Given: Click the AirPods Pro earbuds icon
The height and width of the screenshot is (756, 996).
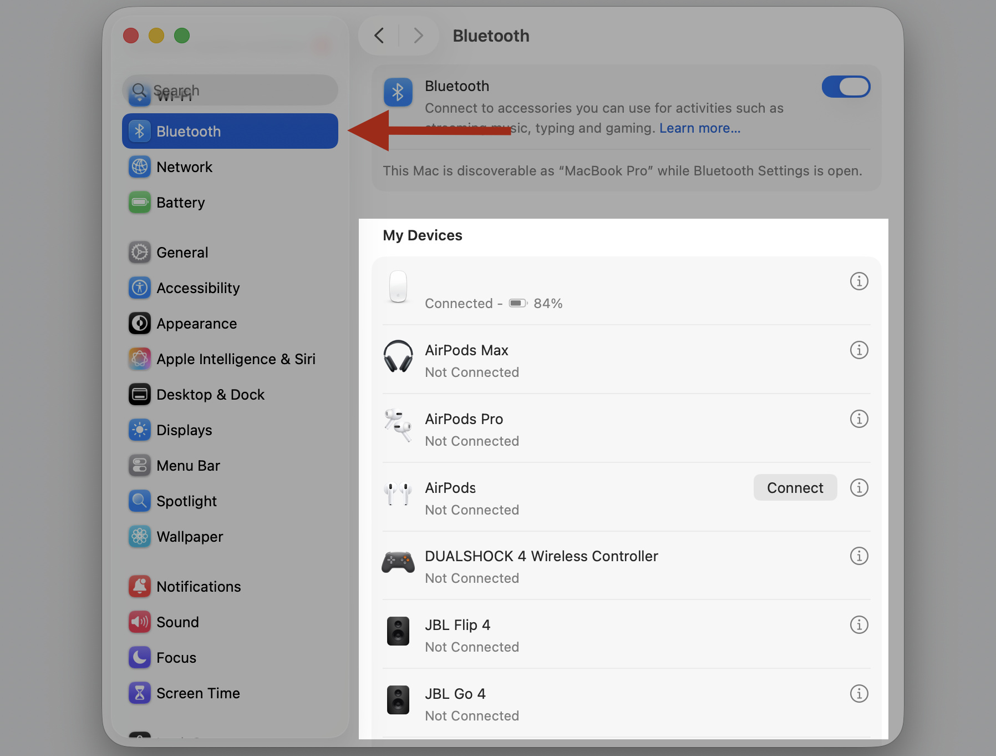Looking at the screenshot, I should point(398,425).
